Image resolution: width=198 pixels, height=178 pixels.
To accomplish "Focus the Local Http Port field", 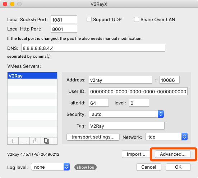I will point(64,29).
